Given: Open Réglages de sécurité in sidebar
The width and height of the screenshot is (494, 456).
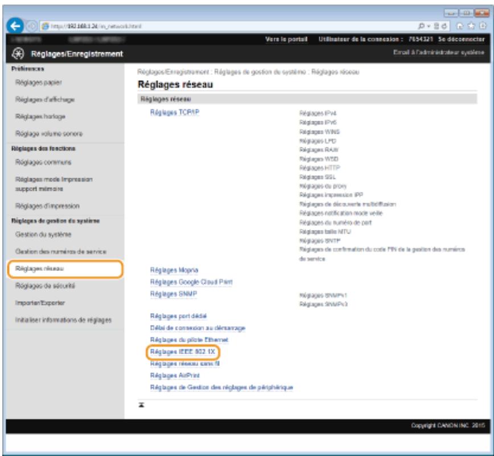Looking at the screenshot, I should click(x=45, y=286).
